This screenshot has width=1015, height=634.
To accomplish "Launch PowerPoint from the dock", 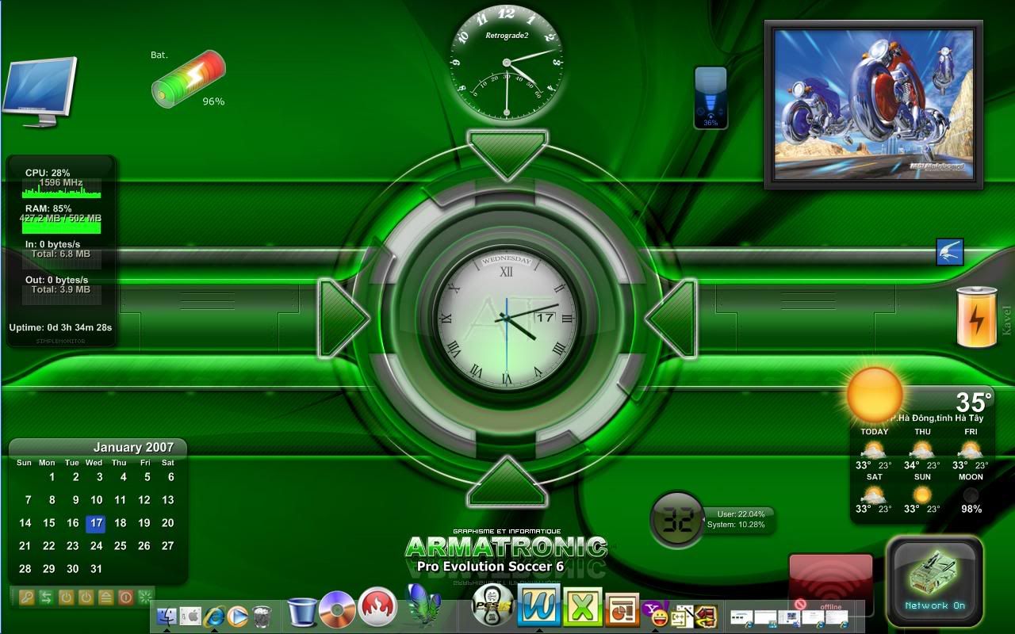I will 622,610.
